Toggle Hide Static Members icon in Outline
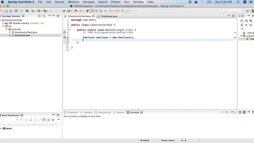The image size is (254, 143). [242, 25]
